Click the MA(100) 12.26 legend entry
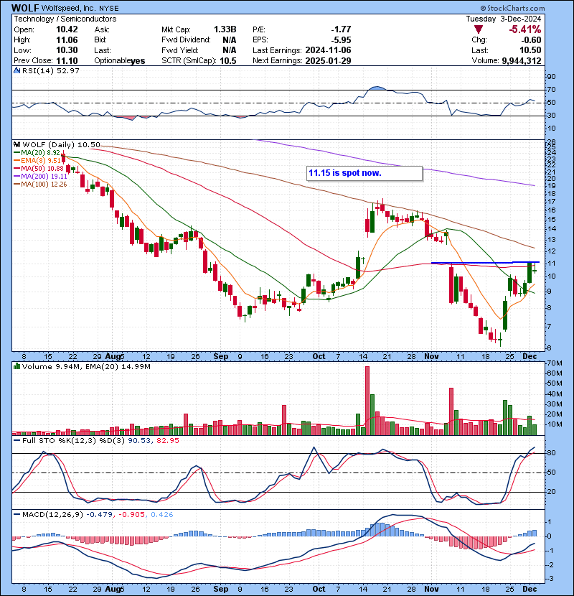Image resolution: width=574 pixels, height=596 pixels. point(40,185)
